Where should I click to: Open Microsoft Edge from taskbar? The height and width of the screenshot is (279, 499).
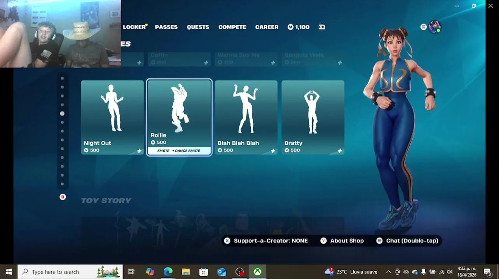click(x=168, y=272)
